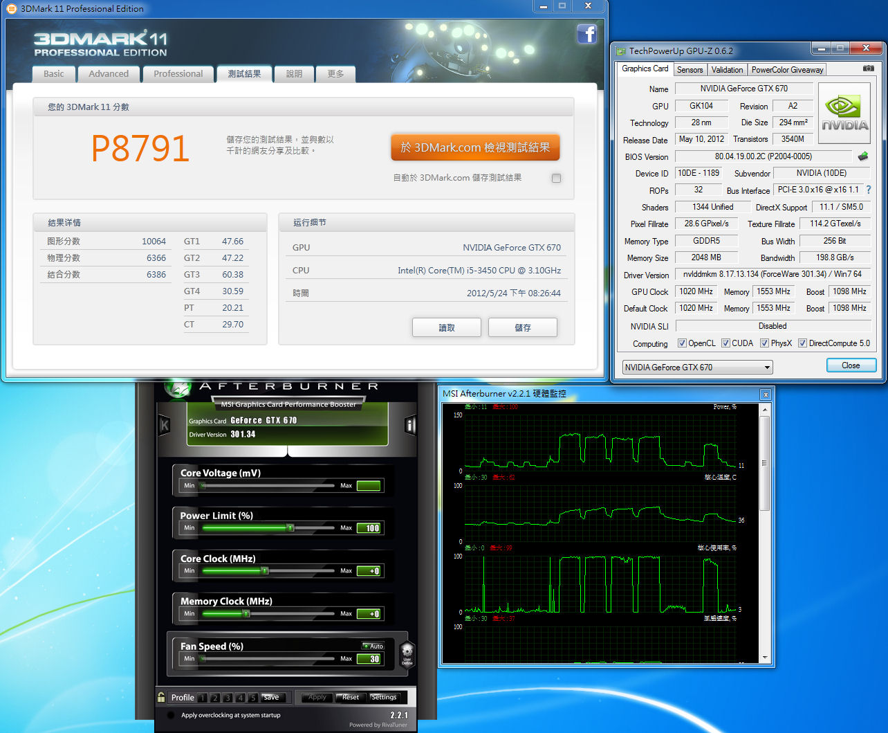Click the Afterburner left K button
The height and width of the screenshot is (733, 888).
point(165,425)
